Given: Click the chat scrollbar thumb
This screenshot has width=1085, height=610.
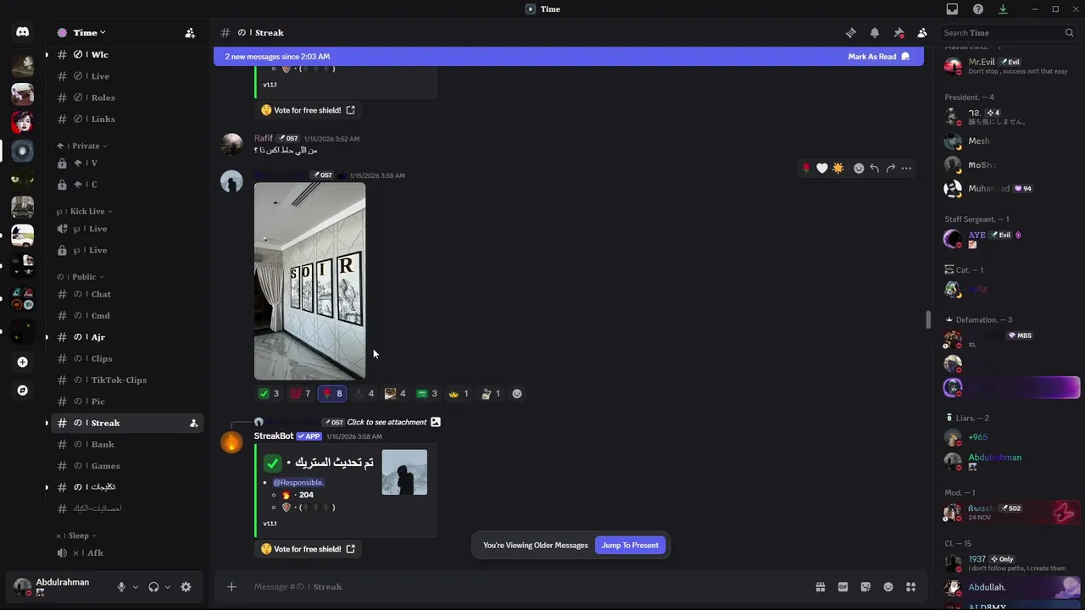Looking at the screenshot, I should (928, 320).
